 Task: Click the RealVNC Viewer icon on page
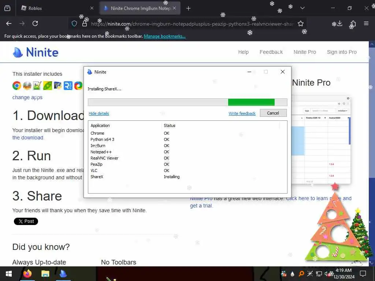(x=68, y=86)
